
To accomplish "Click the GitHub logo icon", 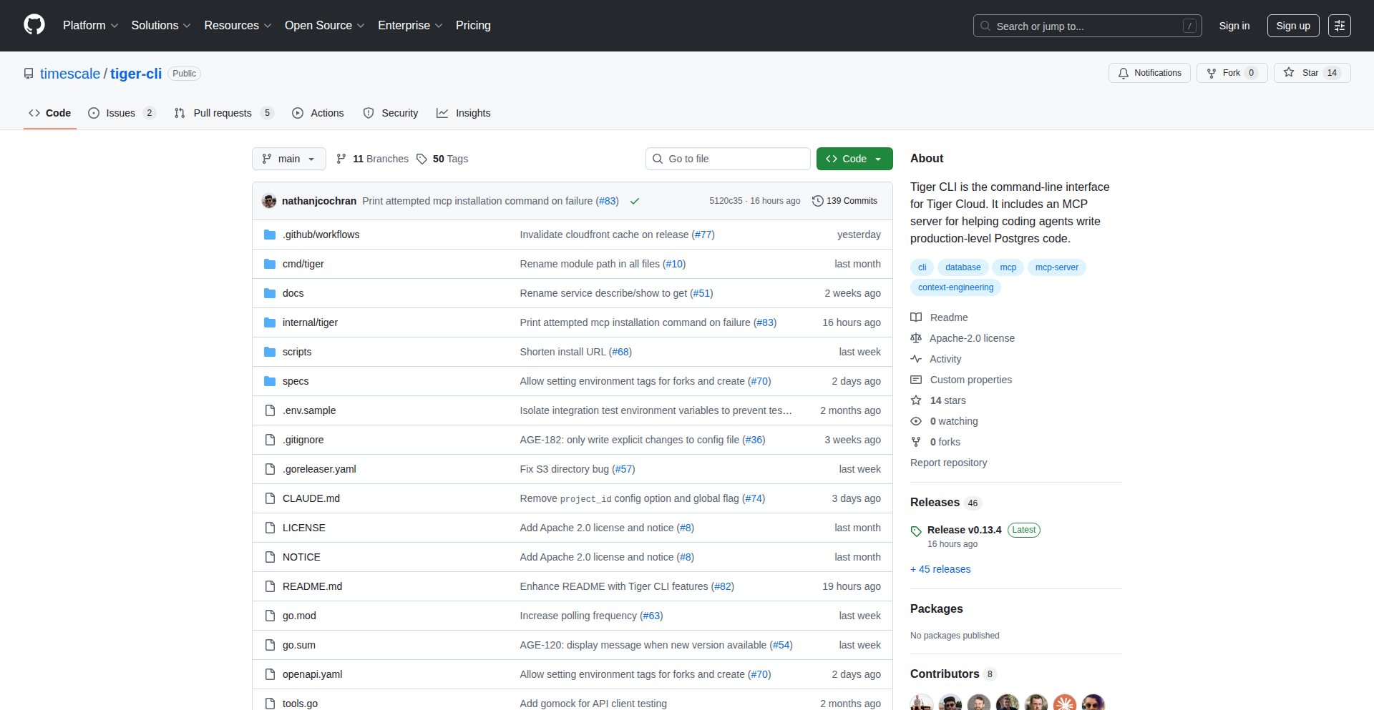I will pyautogui.click(x=33, y=25).
